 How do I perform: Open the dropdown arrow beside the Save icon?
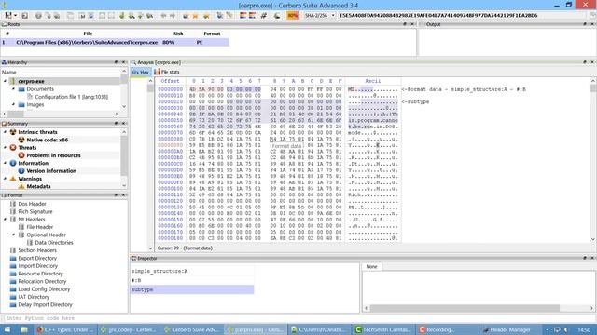tap(15, 16)
